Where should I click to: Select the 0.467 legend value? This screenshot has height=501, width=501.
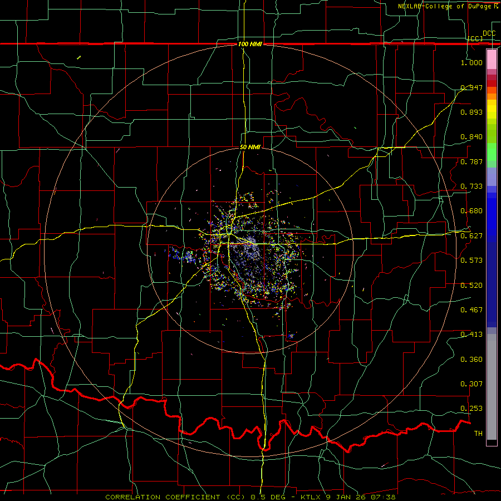pos(471,310)
